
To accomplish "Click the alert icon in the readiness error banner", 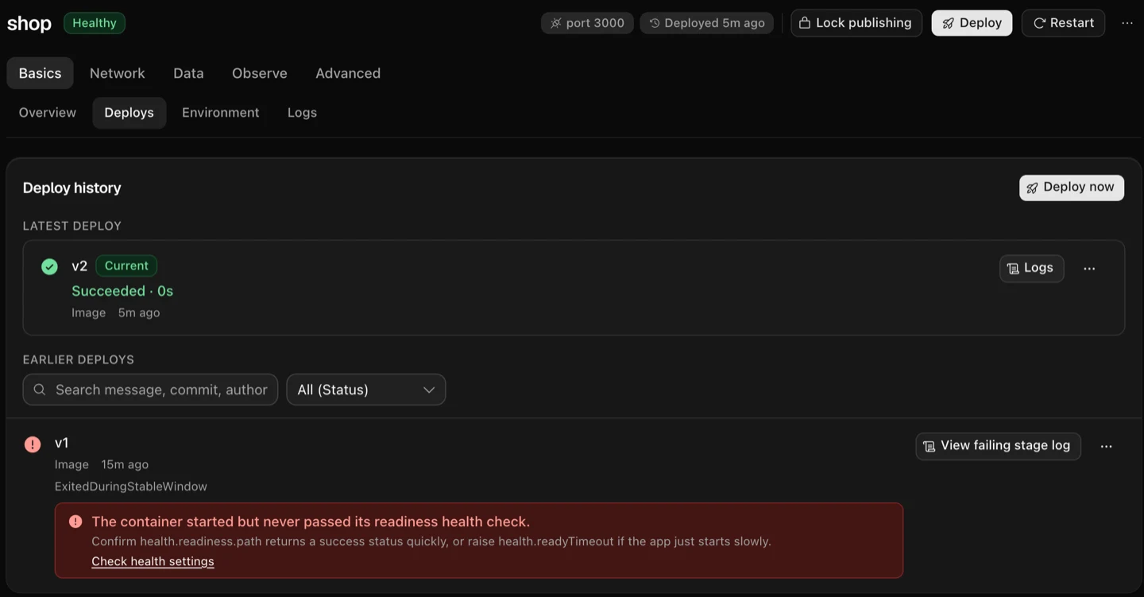I will [75, 521].
